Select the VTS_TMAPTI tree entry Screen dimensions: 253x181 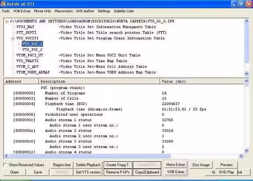[27, 61]
